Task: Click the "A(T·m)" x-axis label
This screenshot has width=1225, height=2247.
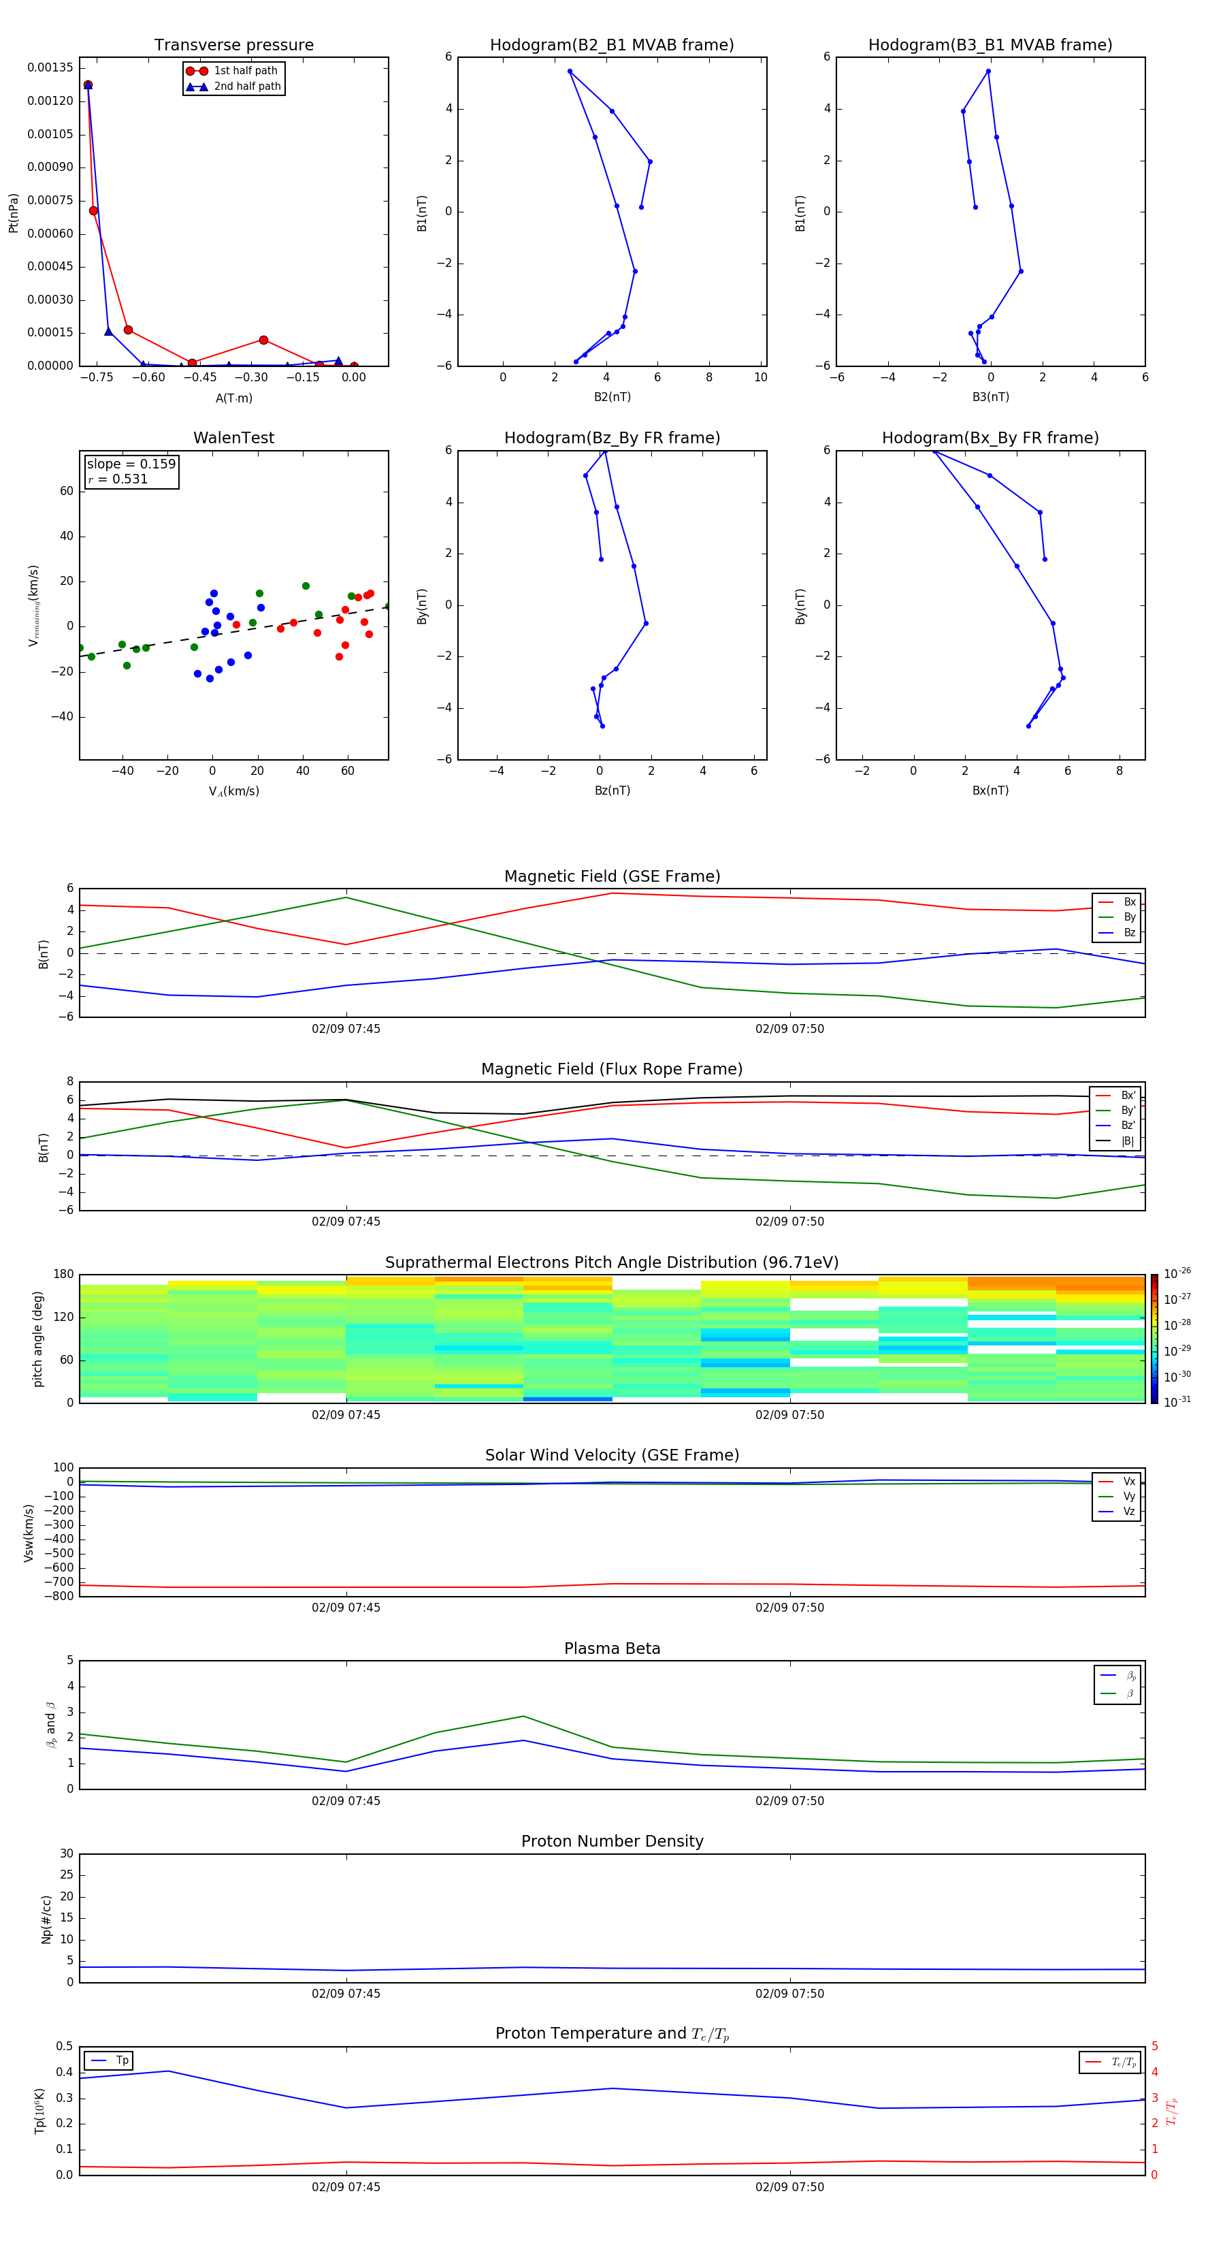Action: click(x=233, y=398)
